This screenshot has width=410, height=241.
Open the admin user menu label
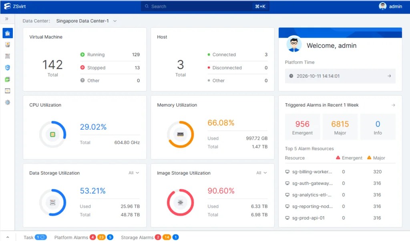(395, 6)
